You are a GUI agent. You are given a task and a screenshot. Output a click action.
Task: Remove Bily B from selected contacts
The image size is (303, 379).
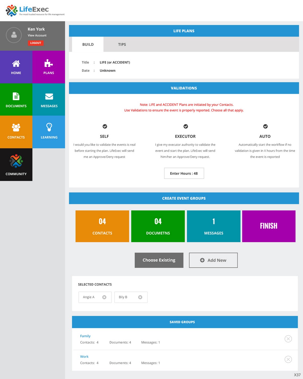coord(140,297)
